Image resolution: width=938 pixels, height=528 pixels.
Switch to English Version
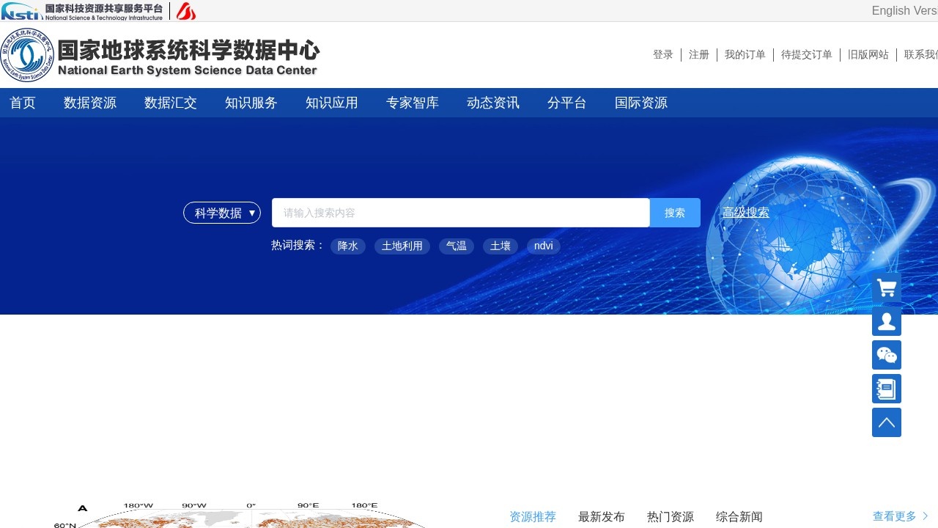coord(905,11)
